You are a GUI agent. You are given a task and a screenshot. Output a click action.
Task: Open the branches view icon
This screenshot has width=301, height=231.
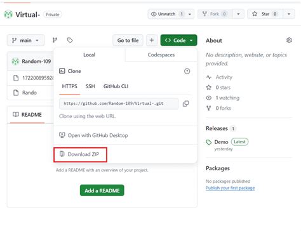click(55, 40)
